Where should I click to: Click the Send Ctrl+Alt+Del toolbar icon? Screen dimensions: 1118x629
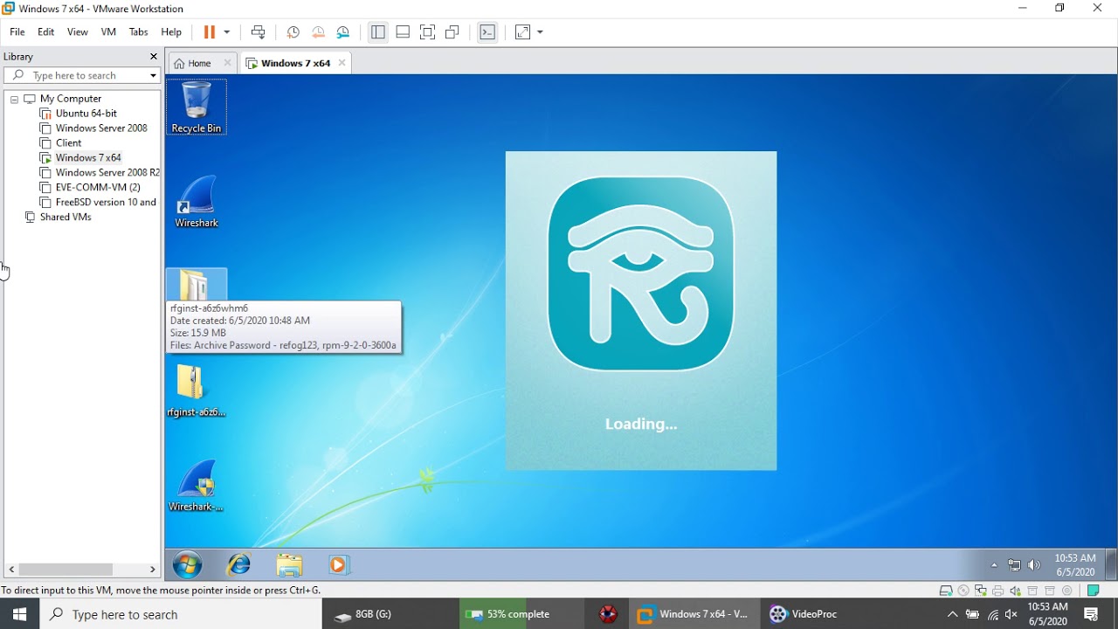pos(258,32)
